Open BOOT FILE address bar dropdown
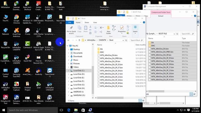This screenshot has height=113, width=201. (174, 34)
